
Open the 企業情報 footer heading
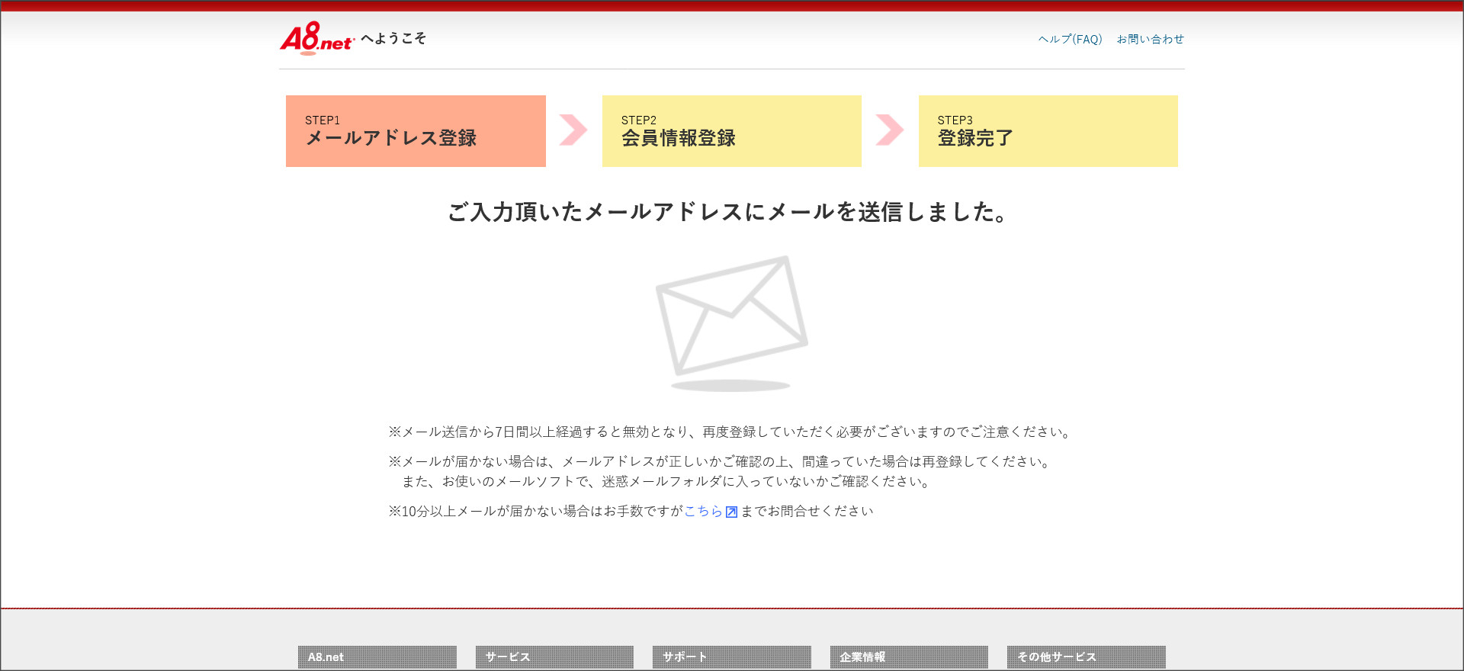[x=909, y=657]
